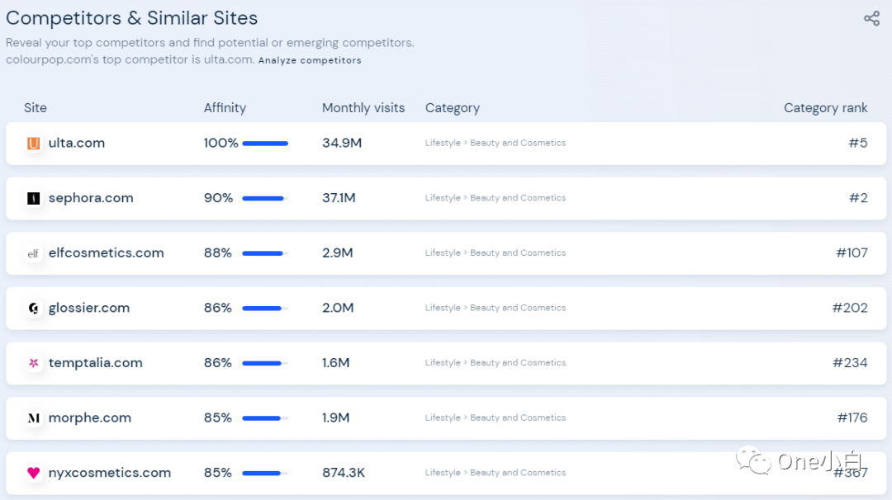Image resolution: width=892 pixels, height=500 pixels.
Task: Select glossier.com from the site list
Action: pos(89,307)
